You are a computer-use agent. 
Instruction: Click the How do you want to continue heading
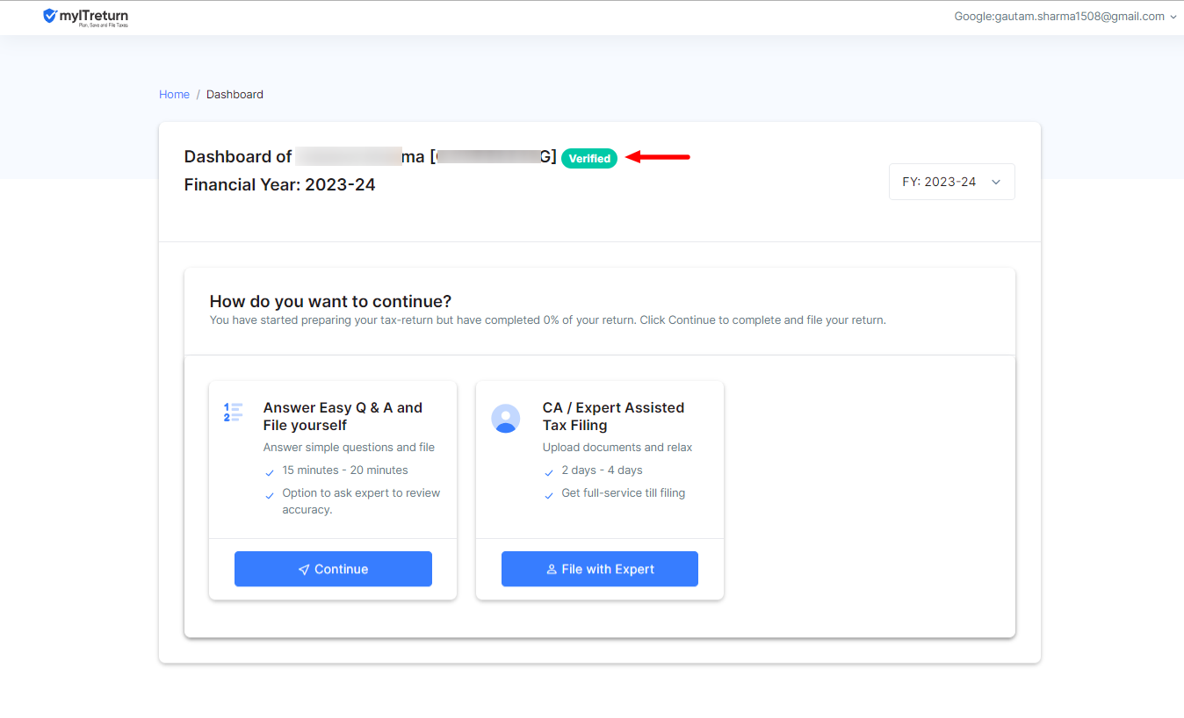click(330, 302)
